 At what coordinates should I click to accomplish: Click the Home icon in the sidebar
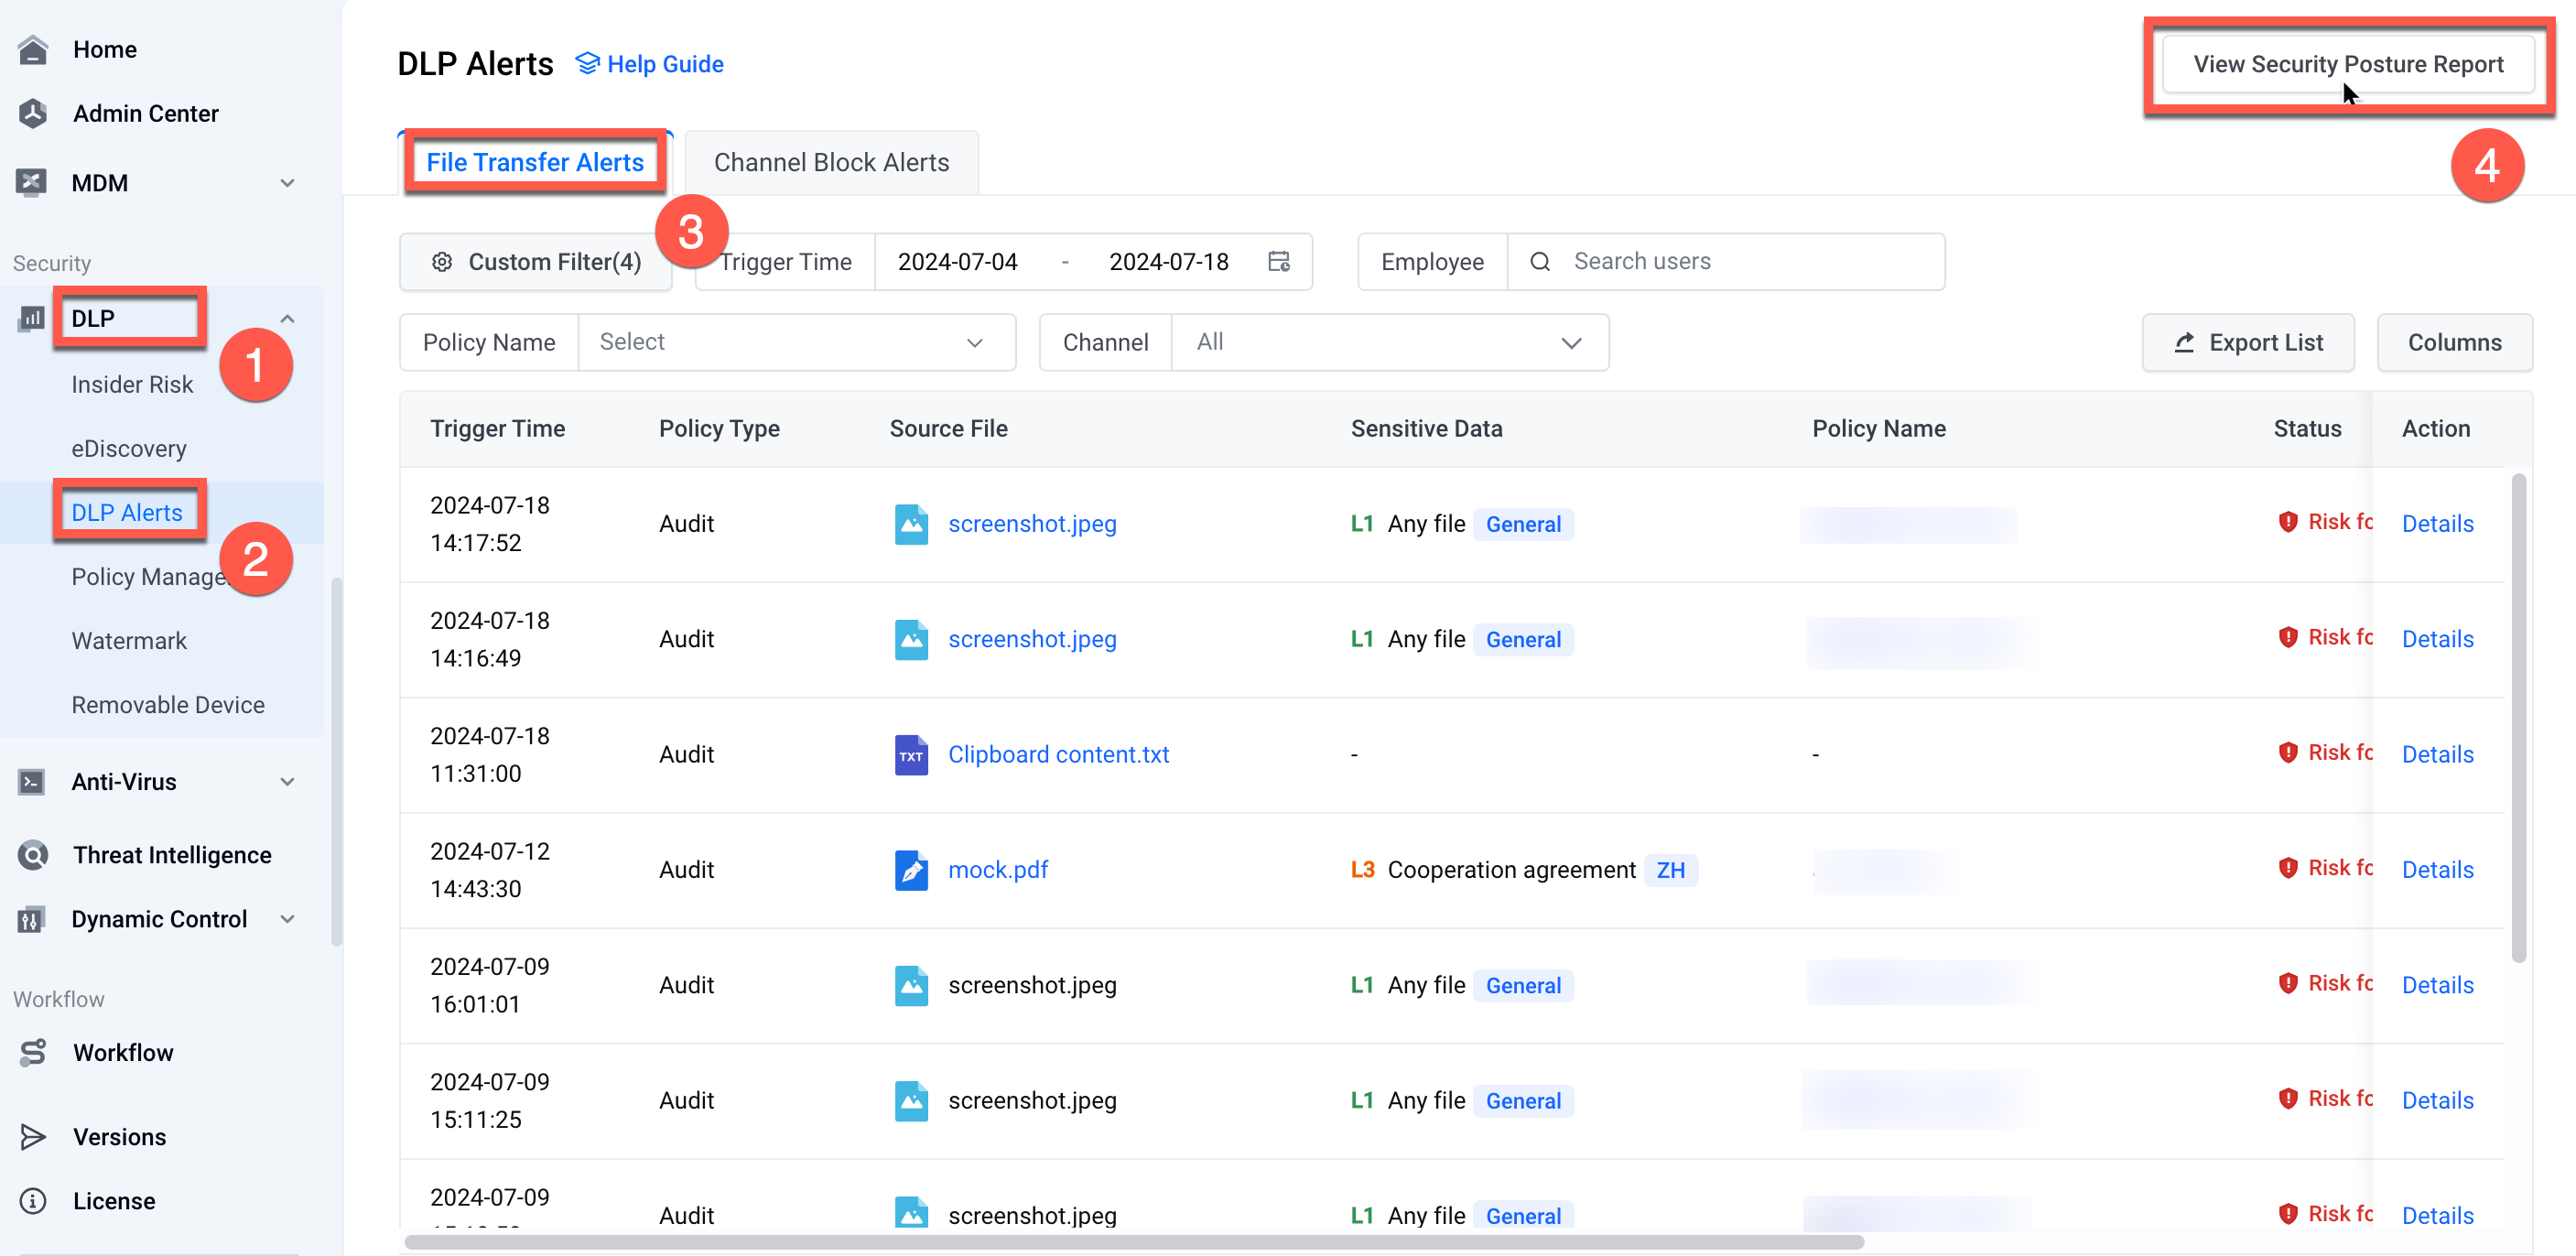point(33,49)
